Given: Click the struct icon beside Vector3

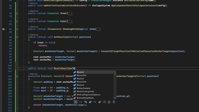Looking at the screenshot, I should coord(75,79).
